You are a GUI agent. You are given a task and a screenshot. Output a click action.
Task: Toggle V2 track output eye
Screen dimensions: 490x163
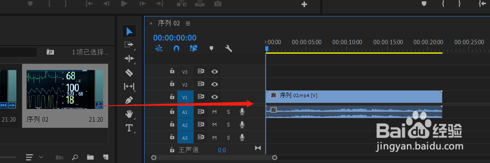(x=215, y=84)
